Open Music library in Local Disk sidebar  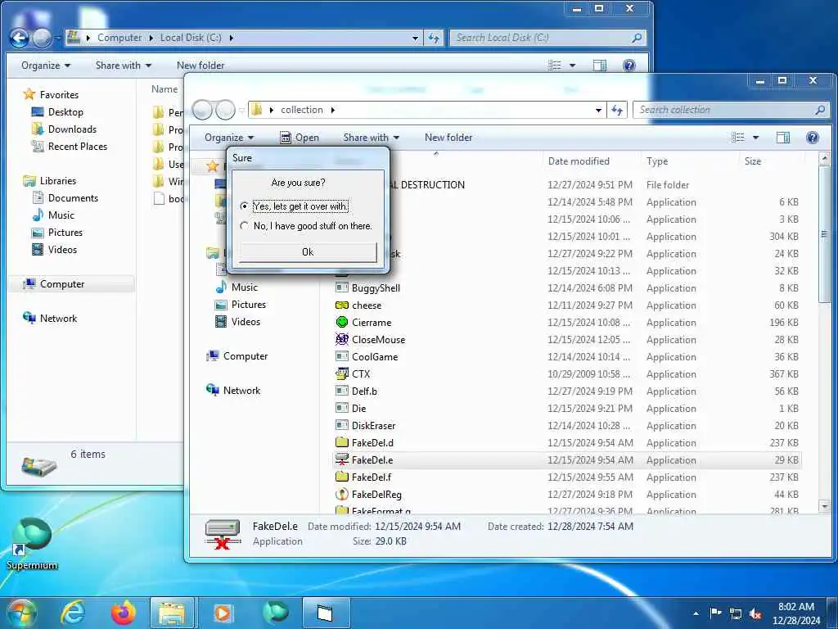(x=53, y=215)
